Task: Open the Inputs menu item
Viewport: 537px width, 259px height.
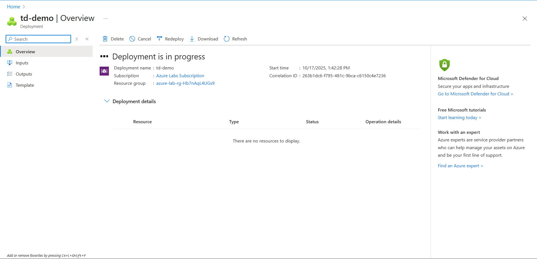Action: coord(22,63)
